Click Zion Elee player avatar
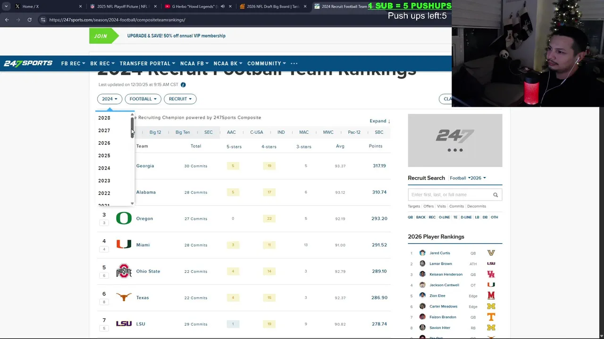 click(422, 296)
